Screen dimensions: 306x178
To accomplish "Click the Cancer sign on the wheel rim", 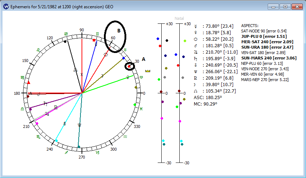I will [66, 34].
